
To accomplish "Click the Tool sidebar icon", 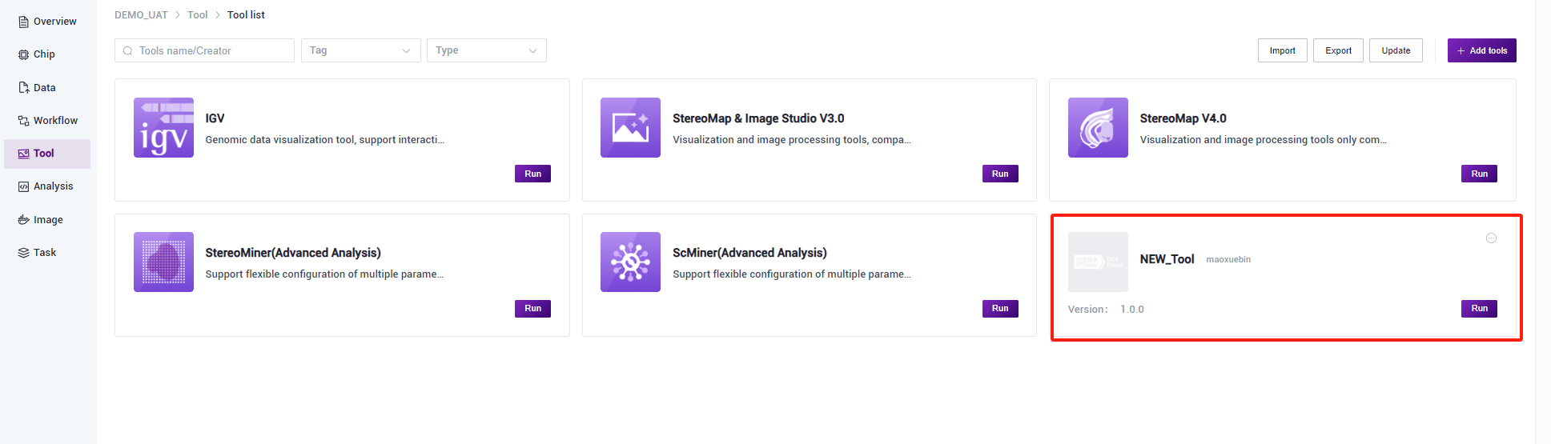I will pos(23,154).
